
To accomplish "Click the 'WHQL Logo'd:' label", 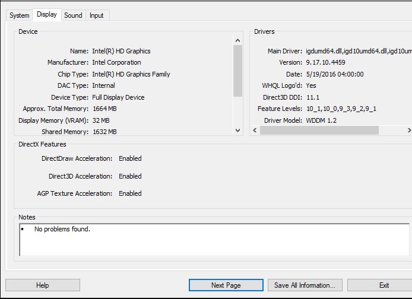I will (282, 85).
